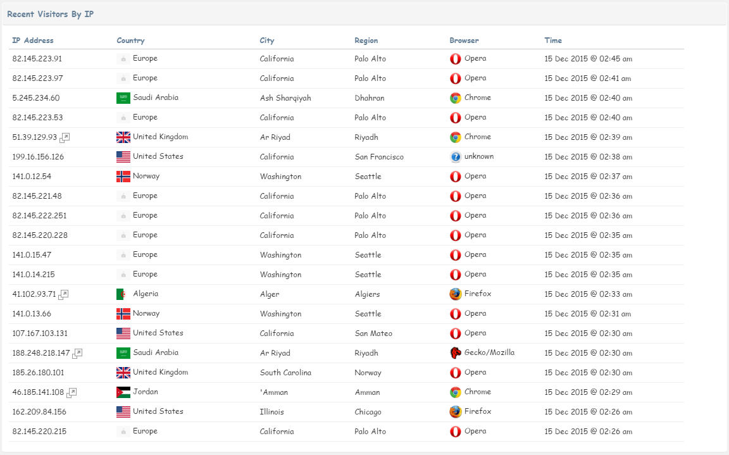
Task: Open external link icon beside 51.39.129.93
Action: pyautogui.click(x=65, y=137)
